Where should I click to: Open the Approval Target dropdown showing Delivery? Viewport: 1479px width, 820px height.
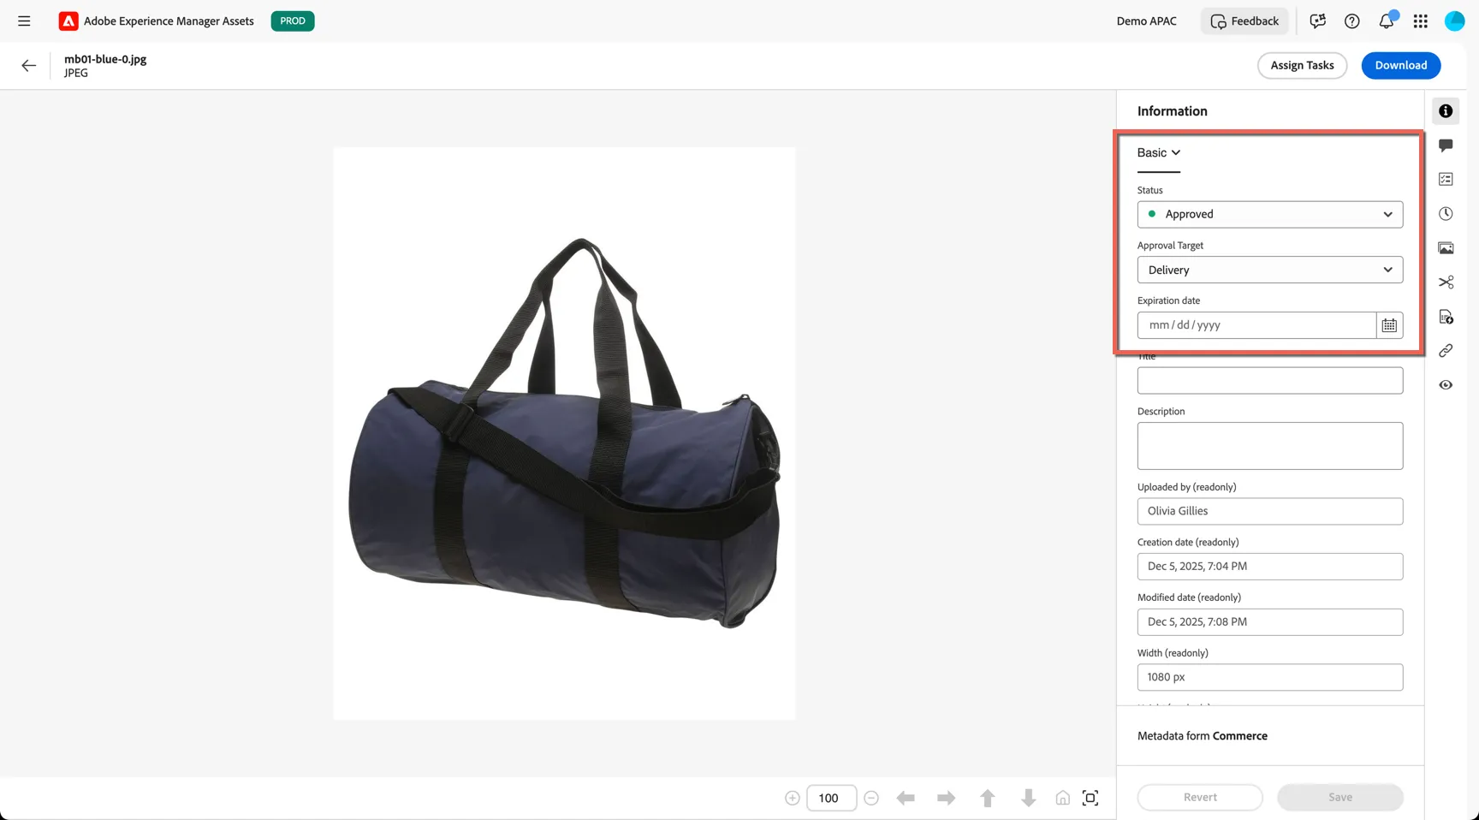[1270, 270]
